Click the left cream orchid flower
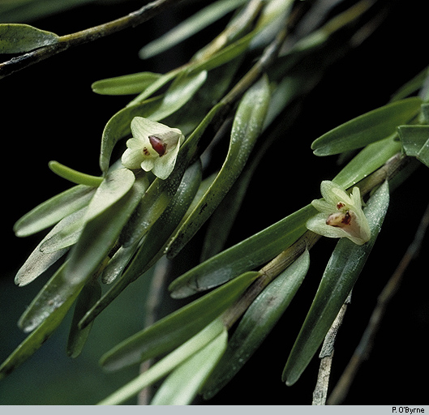 [x=152, y=148]
